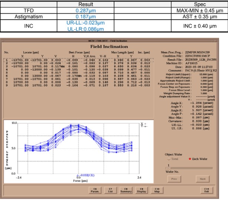
Task: Open the F10 Map view
Action: coord(157,190)
